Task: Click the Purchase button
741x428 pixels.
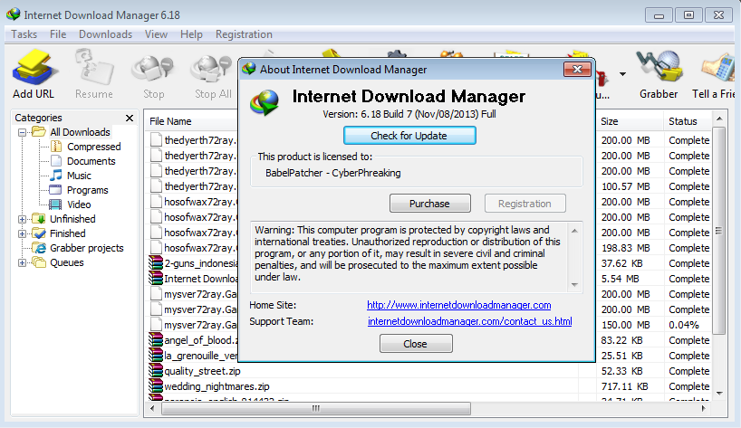Action: coord(429,204)
